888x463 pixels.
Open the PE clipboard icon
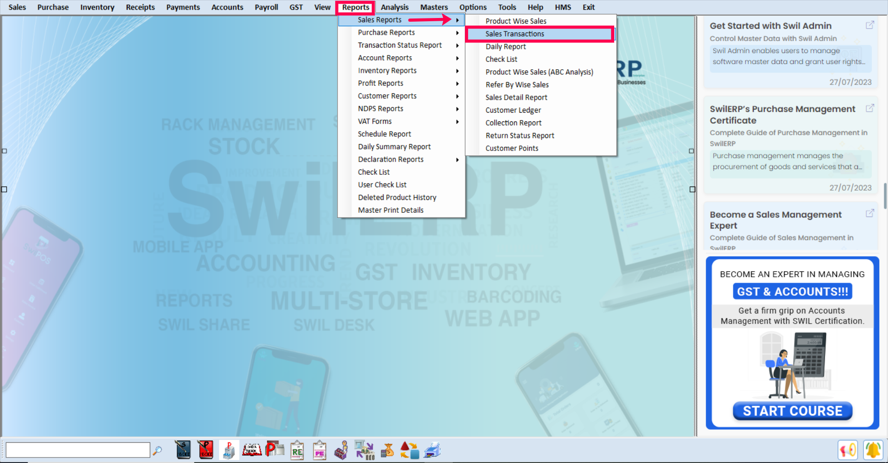pos(319,450)
